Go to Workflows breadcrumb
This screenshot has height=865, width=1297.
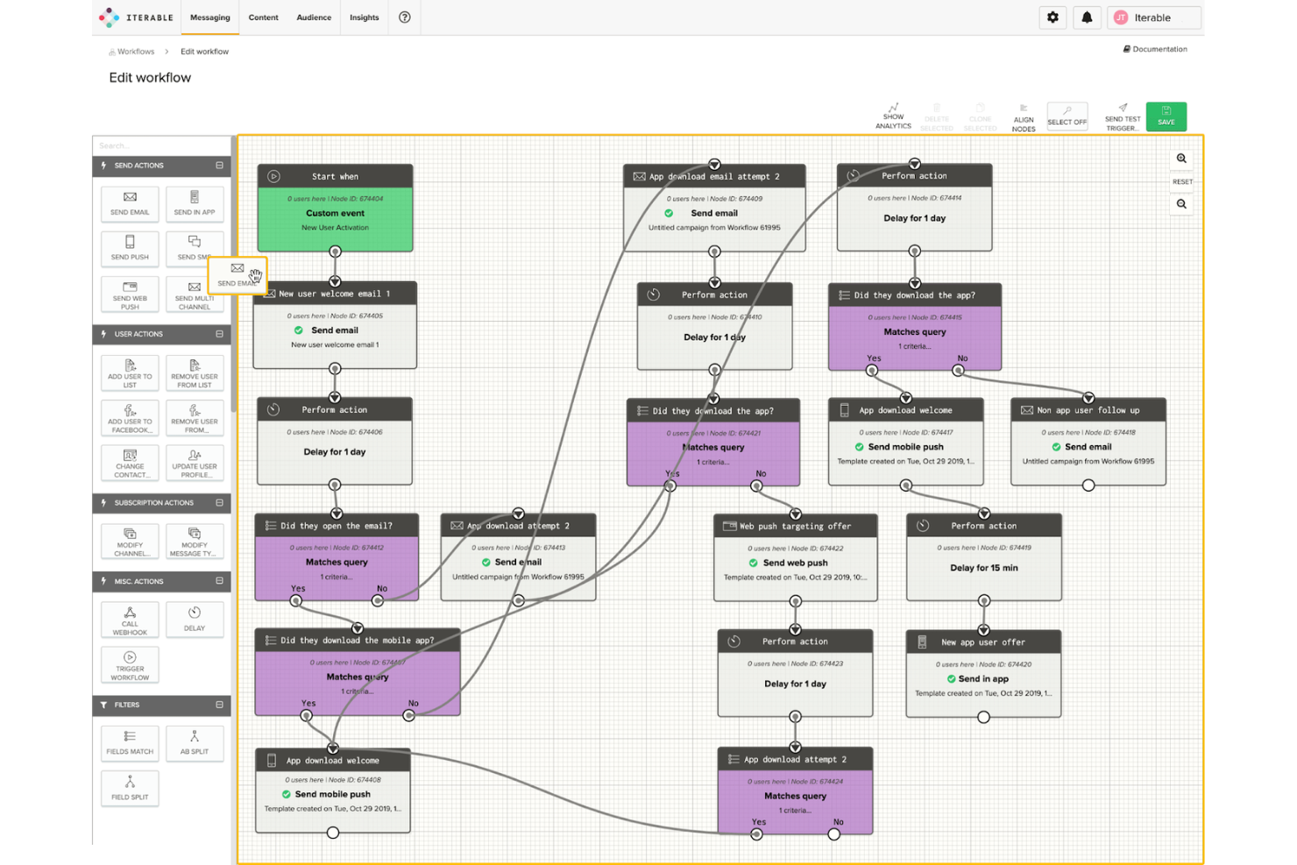pos(131,52)
